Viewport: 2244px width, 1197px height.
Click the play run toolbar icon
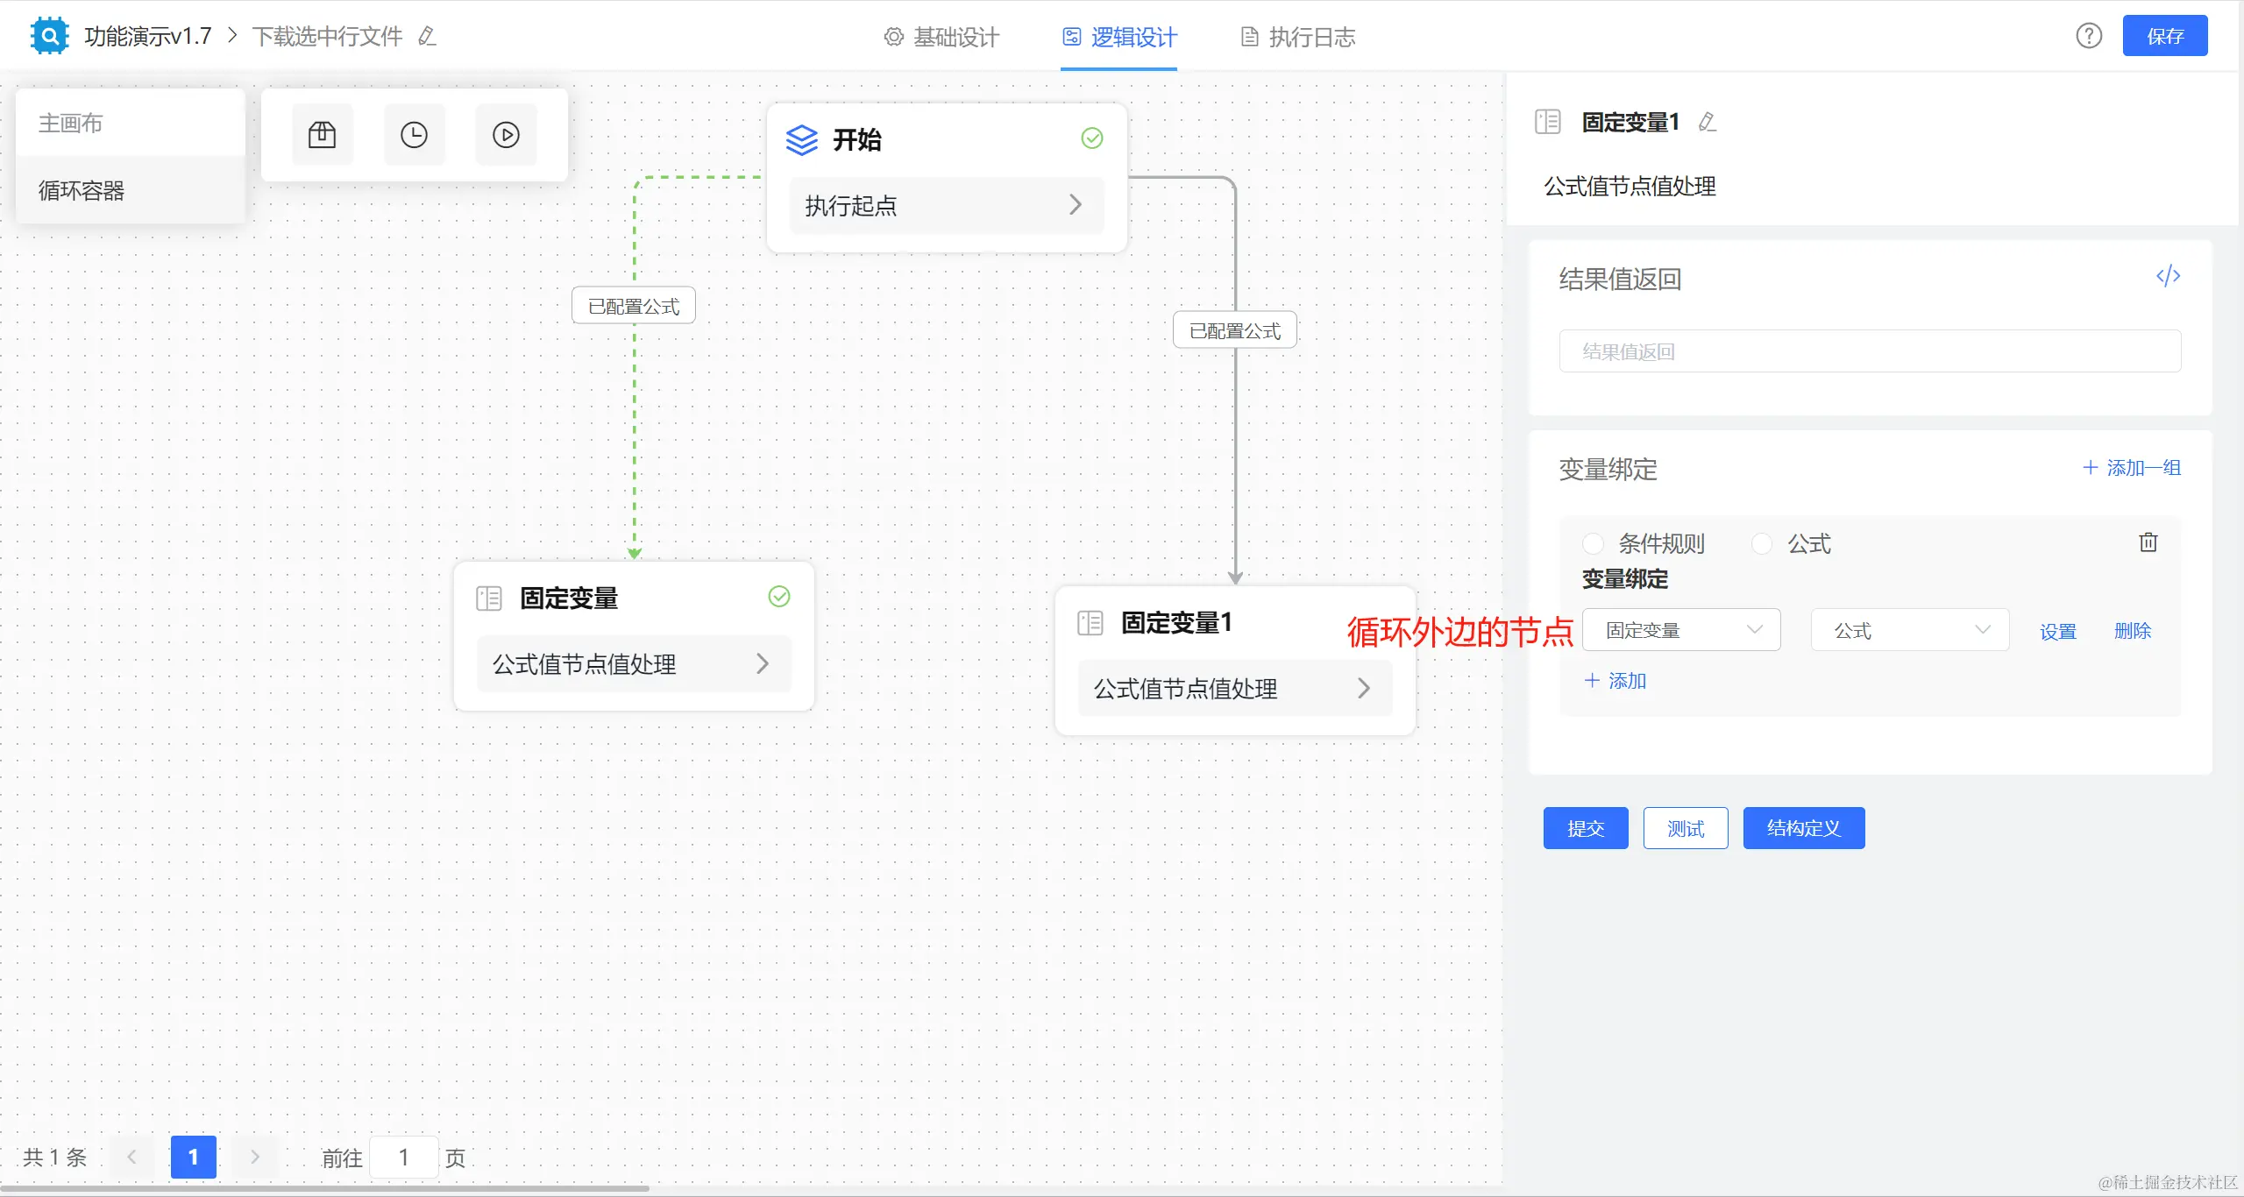tap(506, 135)
